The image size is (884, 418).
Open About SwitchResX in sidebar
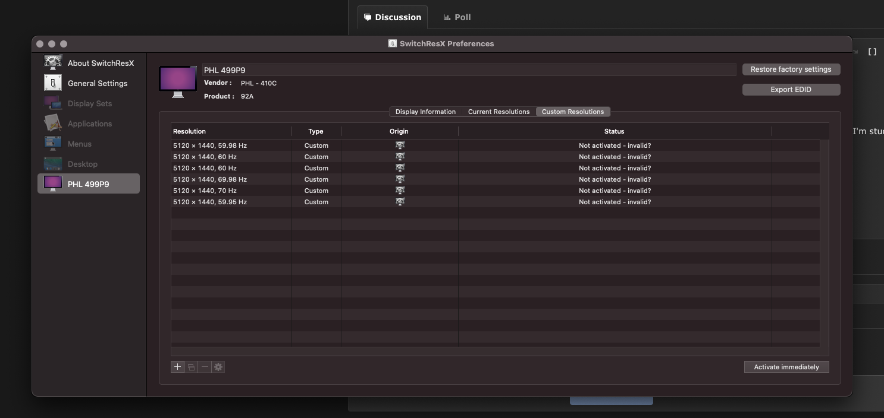(89, 63)
